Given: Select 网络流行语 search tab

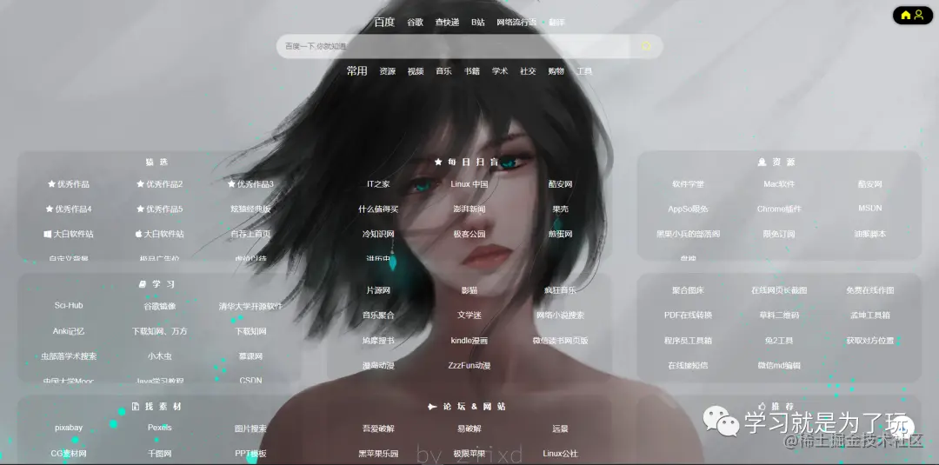Looking at the screenshot, I should pyautogui.click(x=516, y=22).
